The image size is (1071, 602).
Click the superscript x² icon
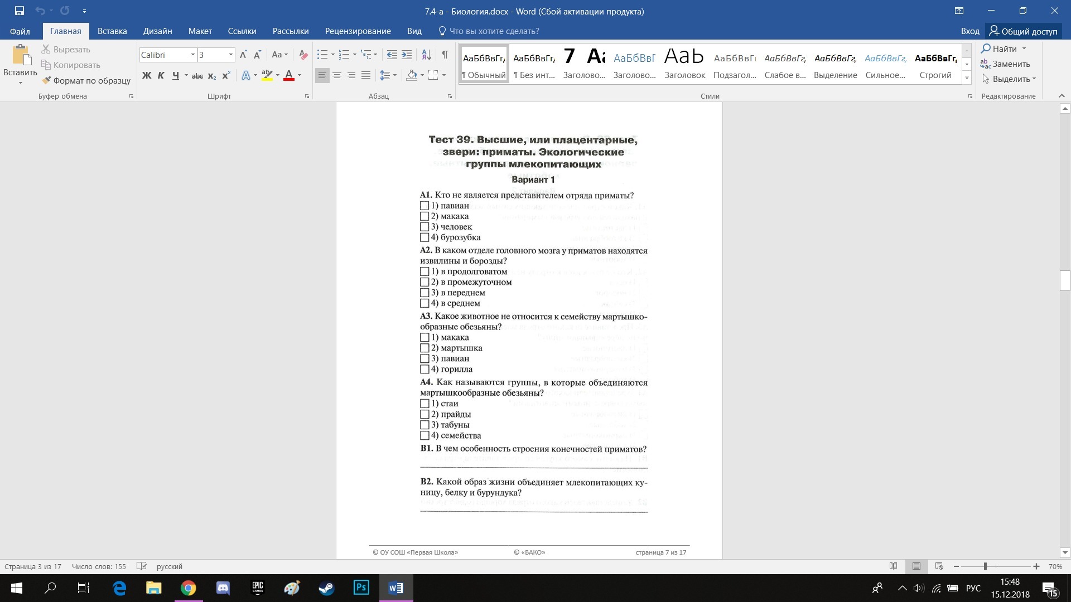pos(226,75)
